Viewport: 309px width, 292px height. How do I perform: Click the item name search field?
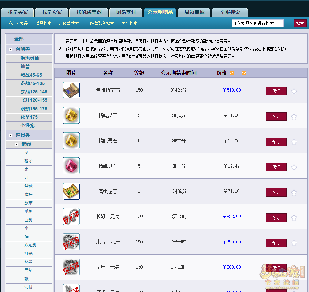pos(257,23)
